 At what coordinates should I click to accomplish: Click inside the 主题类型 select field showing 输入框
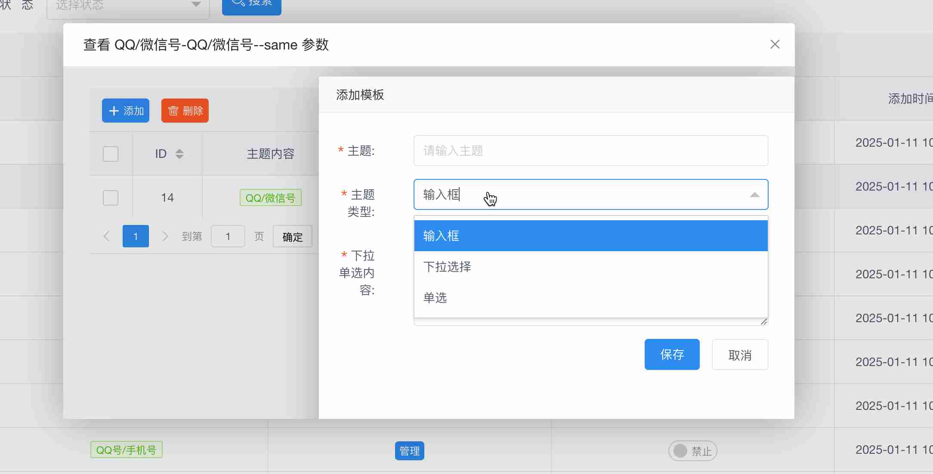[x=577, y=194]
